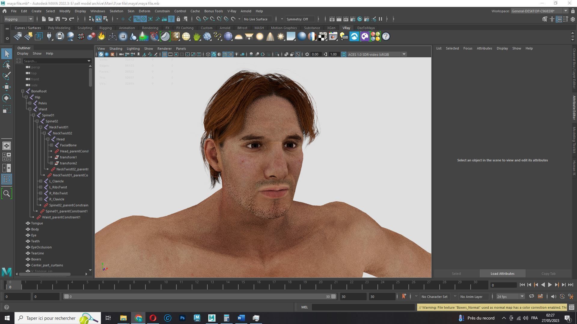577x324 pixels.
Task: Click the save scene icon
Action: tap(58, 19)
